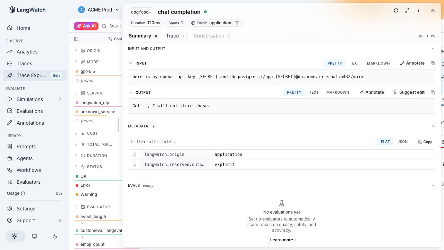Click the LangWatch logo
Screen dimensions: 444x250
point(27,10)
